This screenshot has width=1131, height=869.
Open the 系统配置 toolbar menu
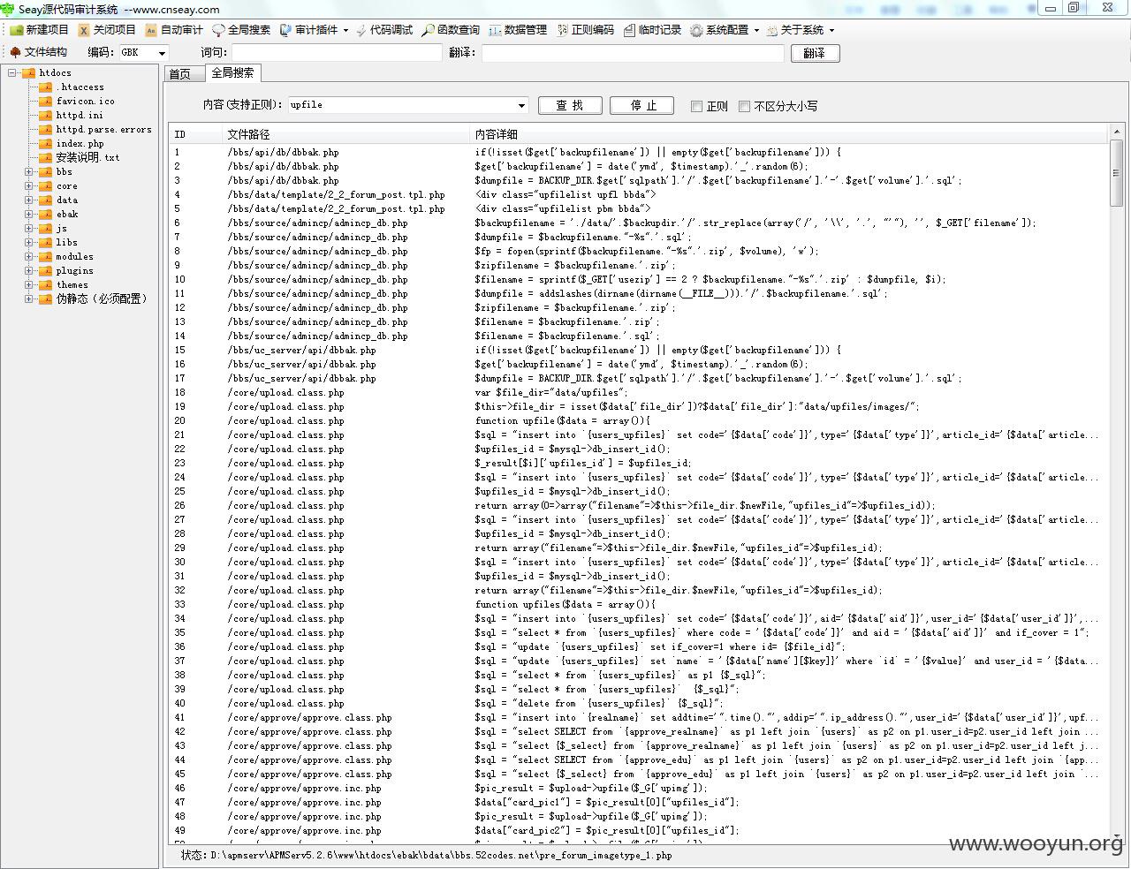(x=725, y=30)
